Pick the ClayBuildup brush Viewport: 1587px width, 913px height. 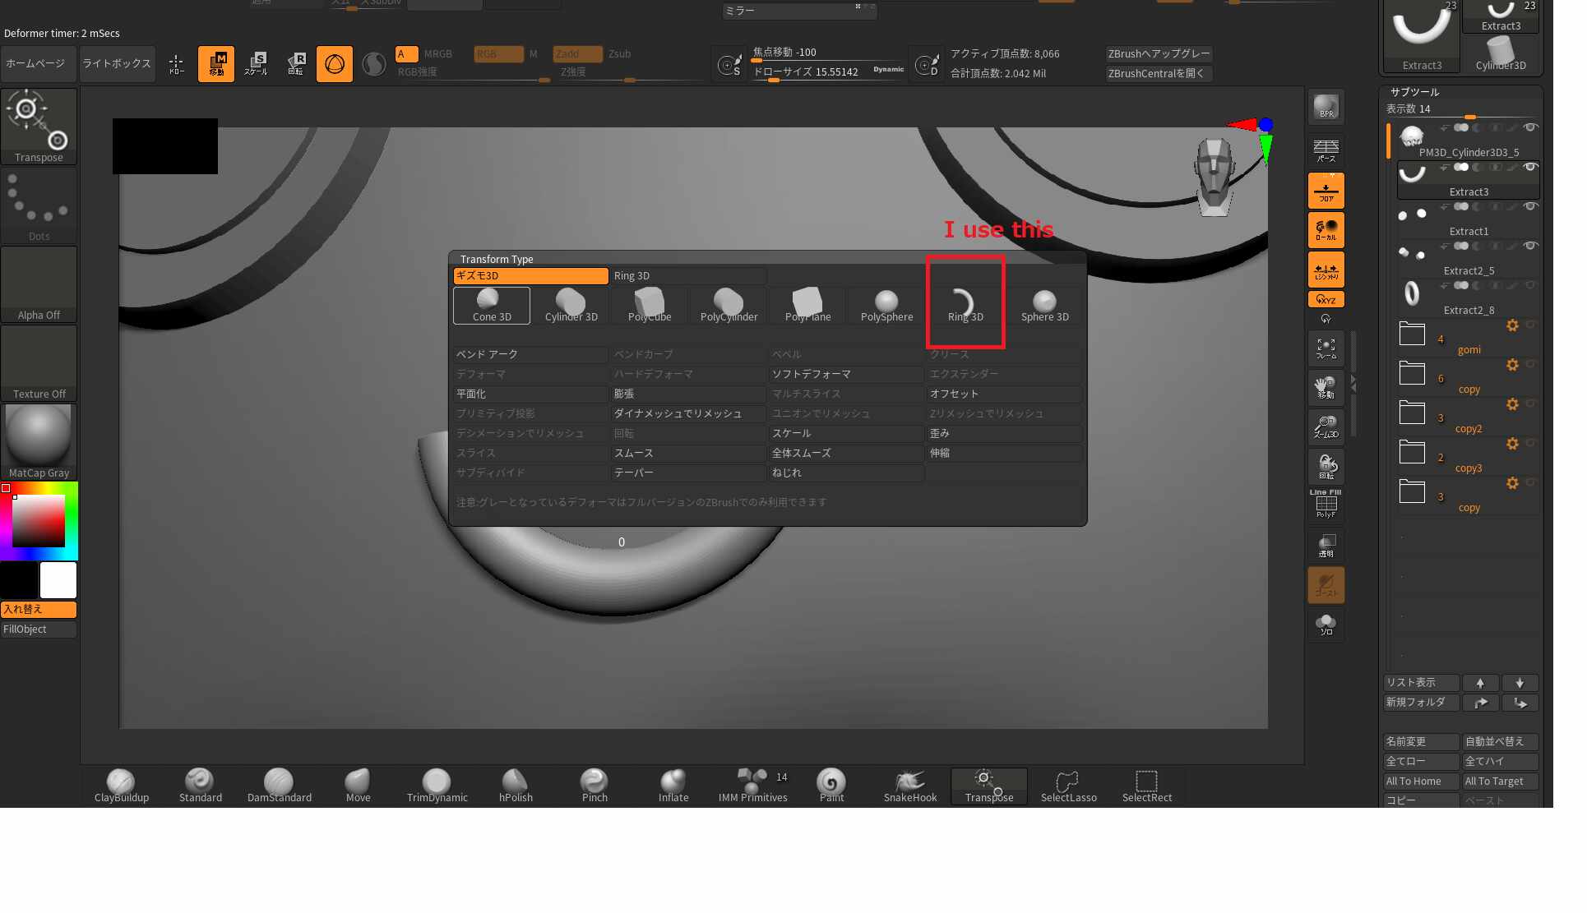pyautogui.click(x=121, y=785)
